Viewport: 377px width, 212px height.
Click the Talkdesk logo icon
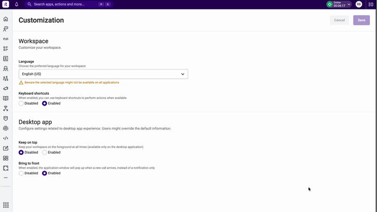[x=6, y=4]
